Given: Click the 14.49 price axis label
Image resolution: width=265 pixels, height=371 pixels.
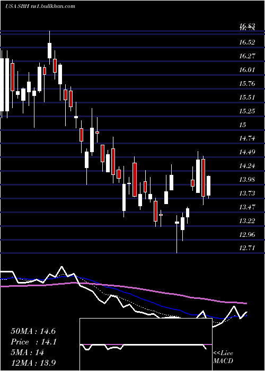Looking at the screenshot, I should tap(247, 152).
